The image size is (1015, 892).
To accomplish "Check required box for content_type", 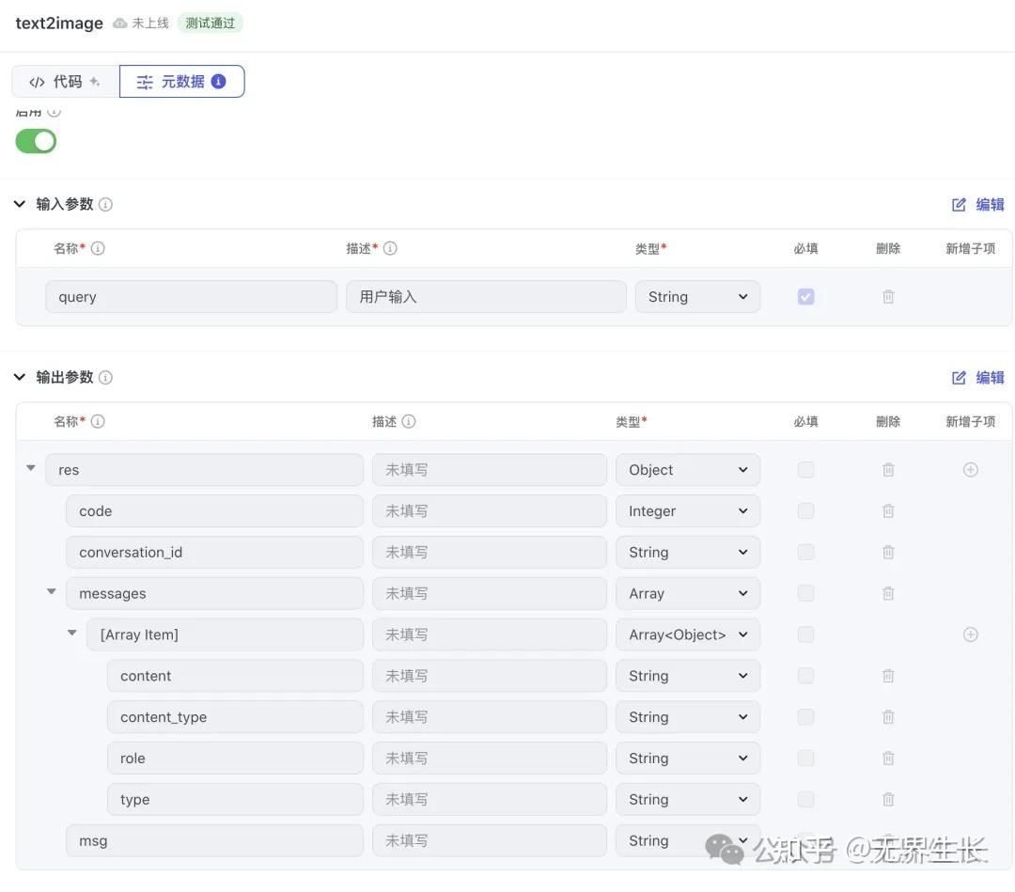I will [x=806, y=716].
